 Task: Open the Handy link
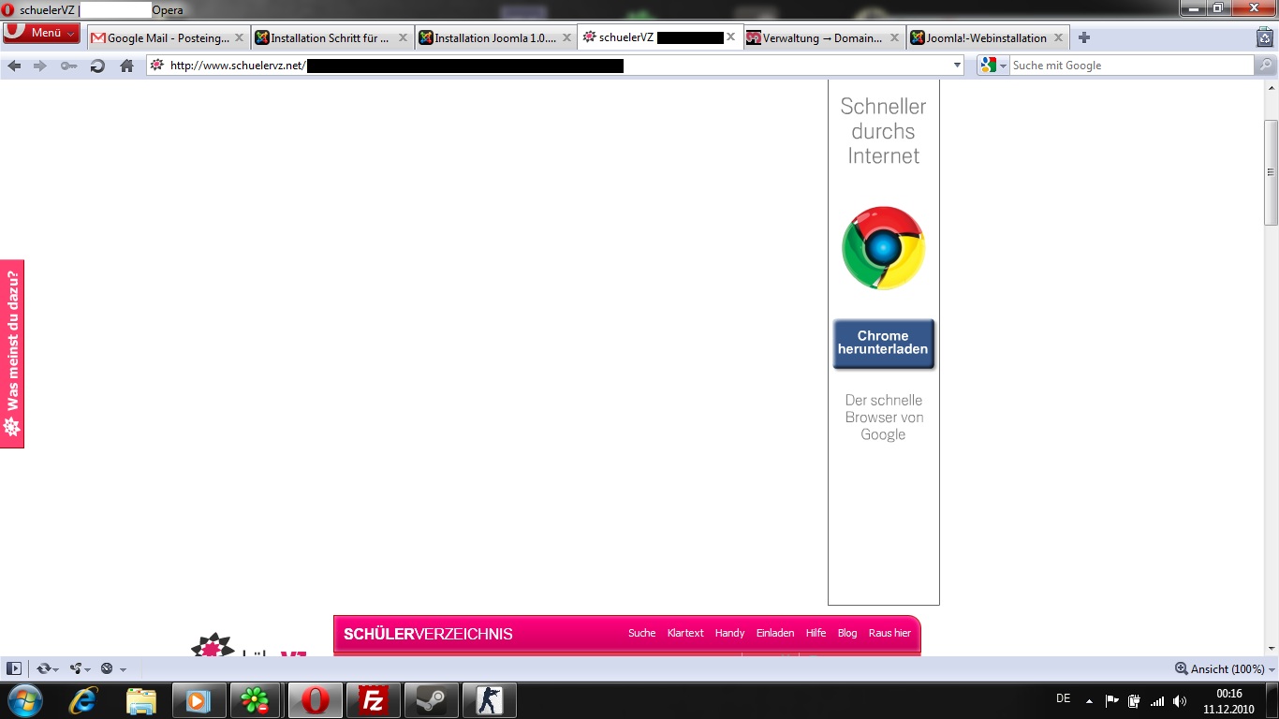pos(729,633)
